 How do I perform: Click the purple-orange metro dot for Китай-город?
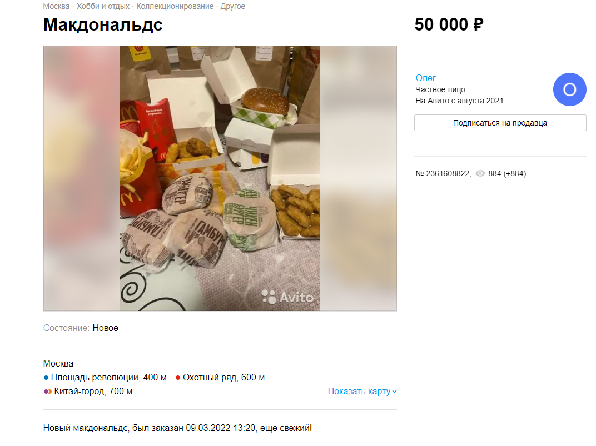[x=47, y=392]
